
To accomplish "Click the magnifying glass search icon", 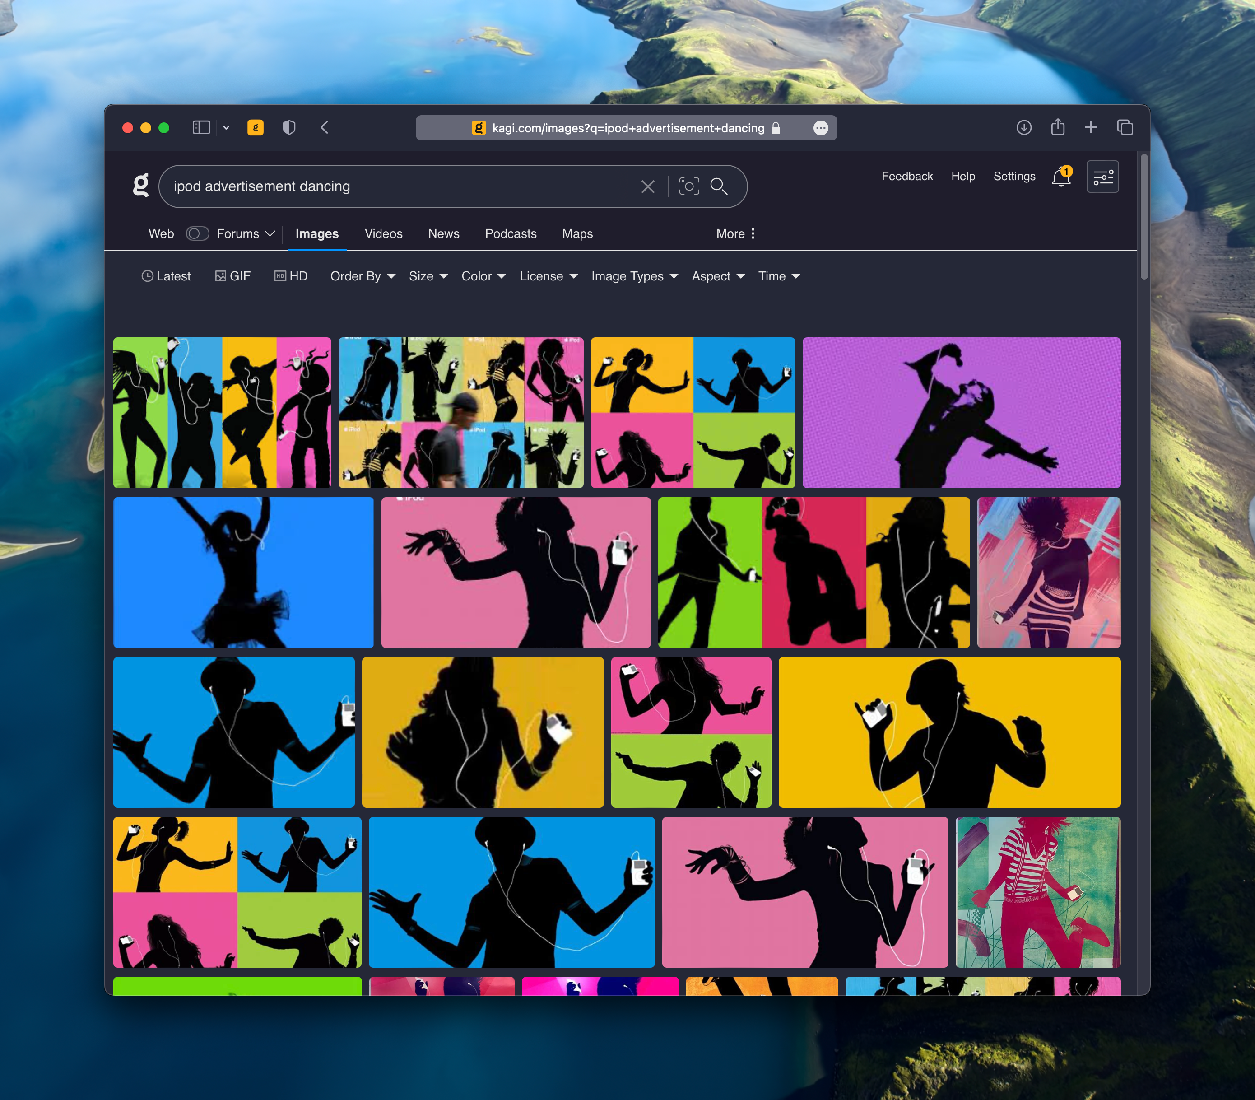I will click(719, 186).
